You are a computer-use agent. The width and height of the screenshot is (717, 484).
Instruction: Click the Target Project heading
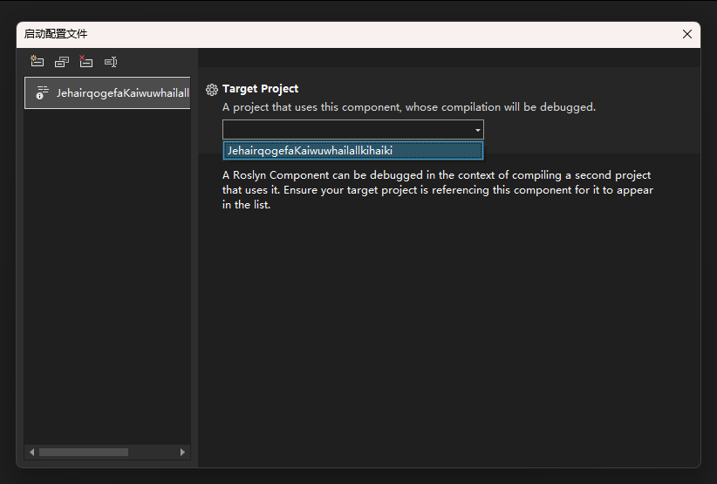(x=260, y=89)
